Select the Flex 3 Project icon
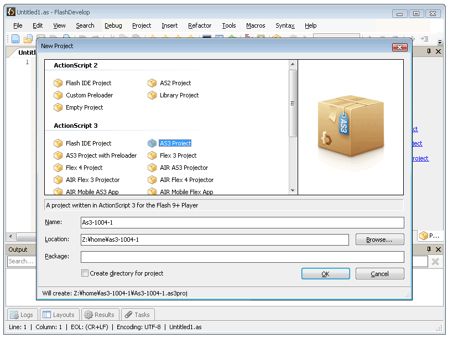The height and width of the screenshot is (338, 453). click(x=152, y=155)
